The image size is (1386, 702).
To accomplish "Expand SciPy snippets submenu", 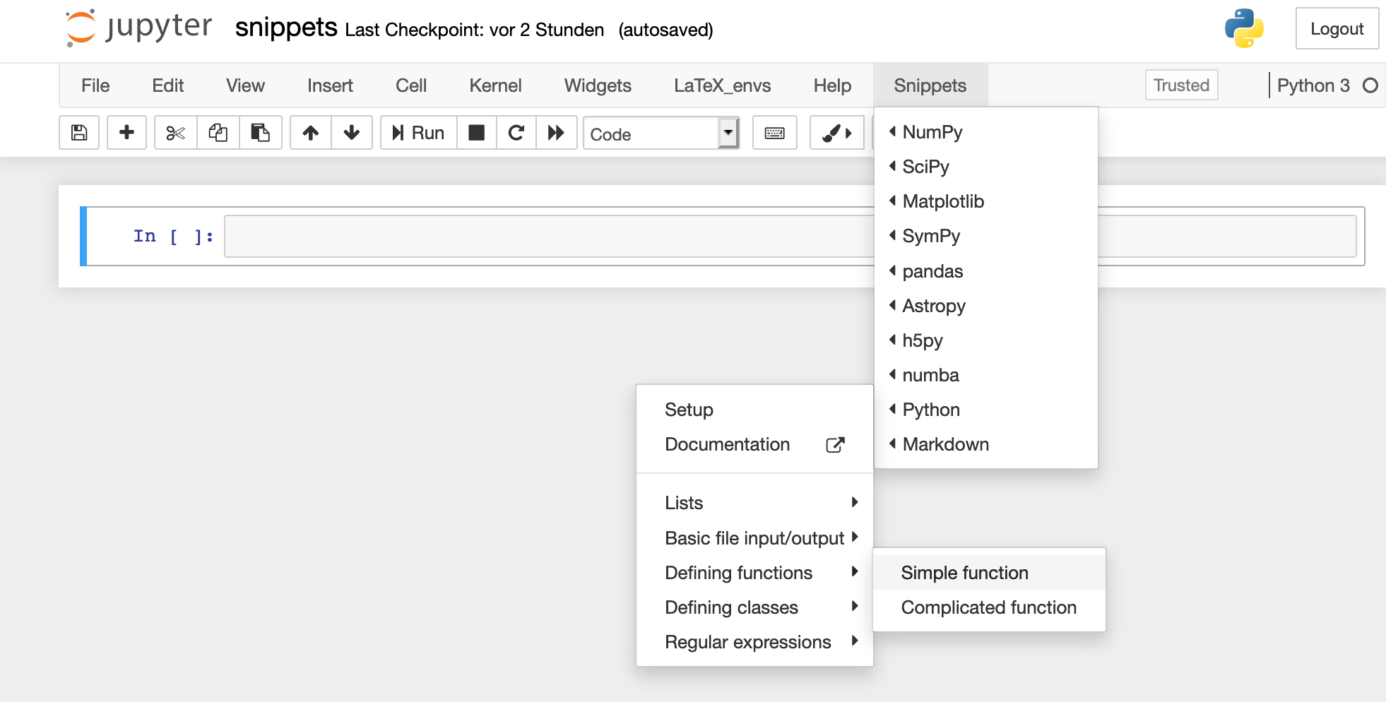I will 985,167.
